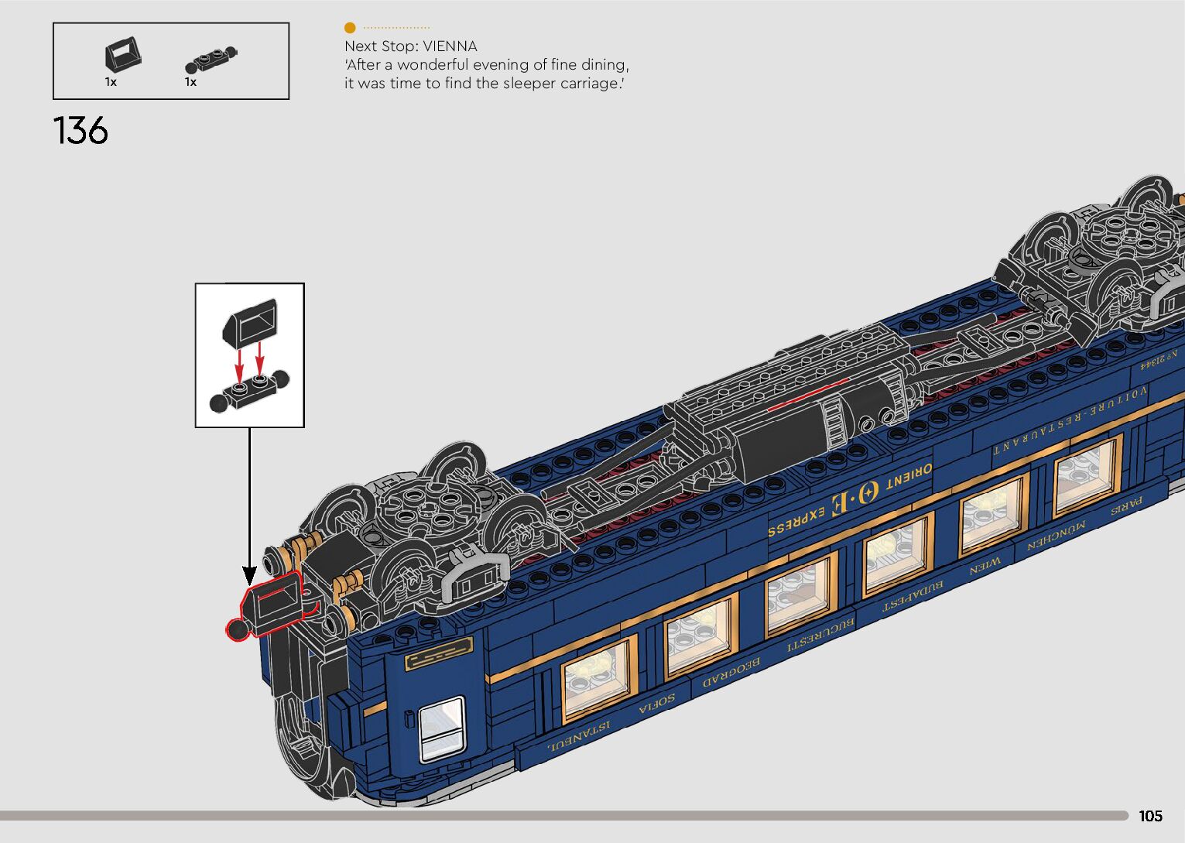Click the black slope piece in parts list
1185x843 pixels.
tap(122, 55)
